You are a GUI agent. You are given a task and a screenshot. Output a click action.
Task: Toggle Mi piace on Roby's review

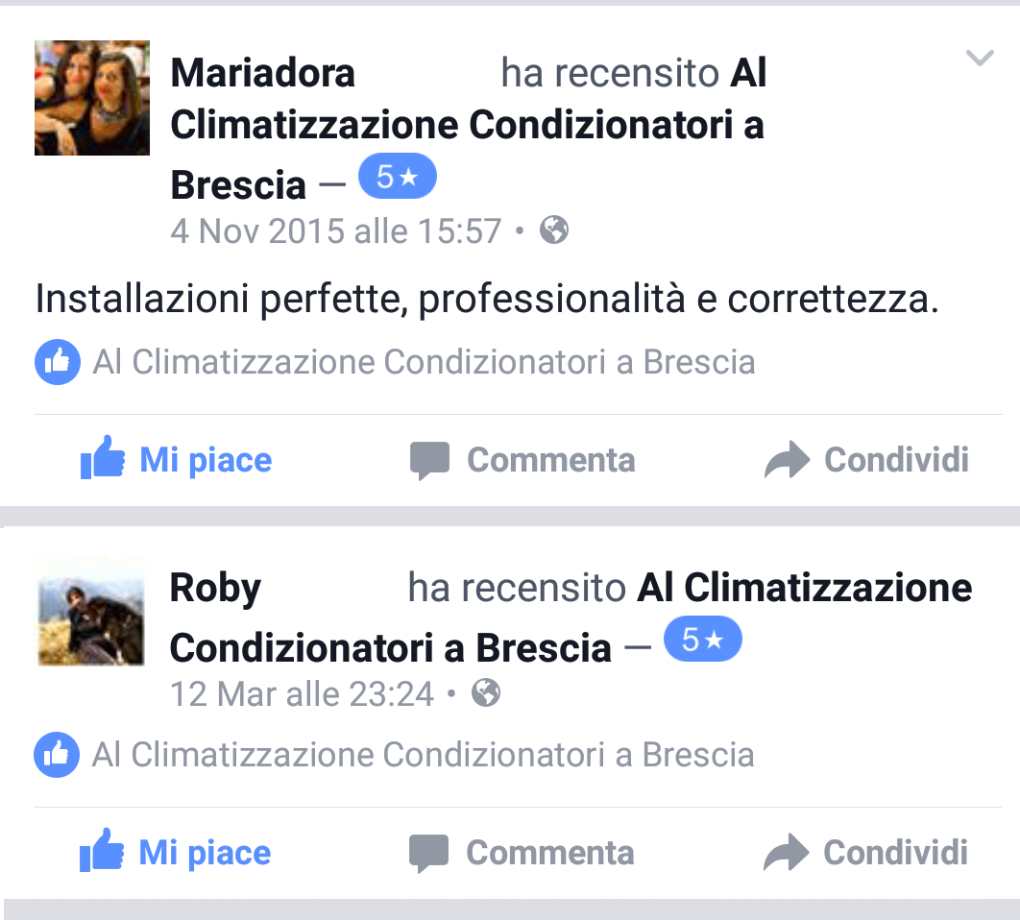pos(175,851)
